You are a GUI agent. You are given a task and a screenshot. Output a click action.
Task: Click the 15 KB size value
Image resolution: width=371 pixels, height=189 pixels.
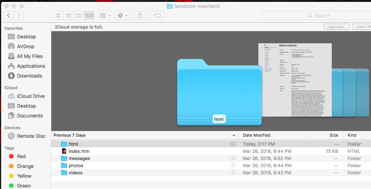[x=332, y=151]
